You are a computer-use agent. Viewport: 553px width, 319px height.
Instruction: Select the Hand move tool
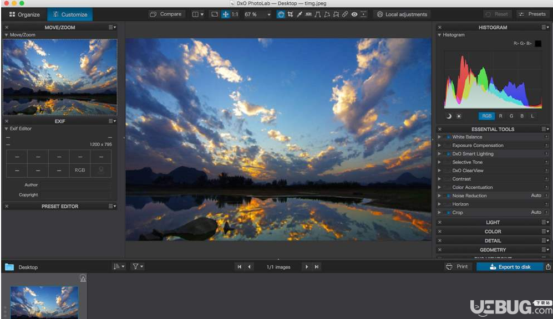pos(281,14)
